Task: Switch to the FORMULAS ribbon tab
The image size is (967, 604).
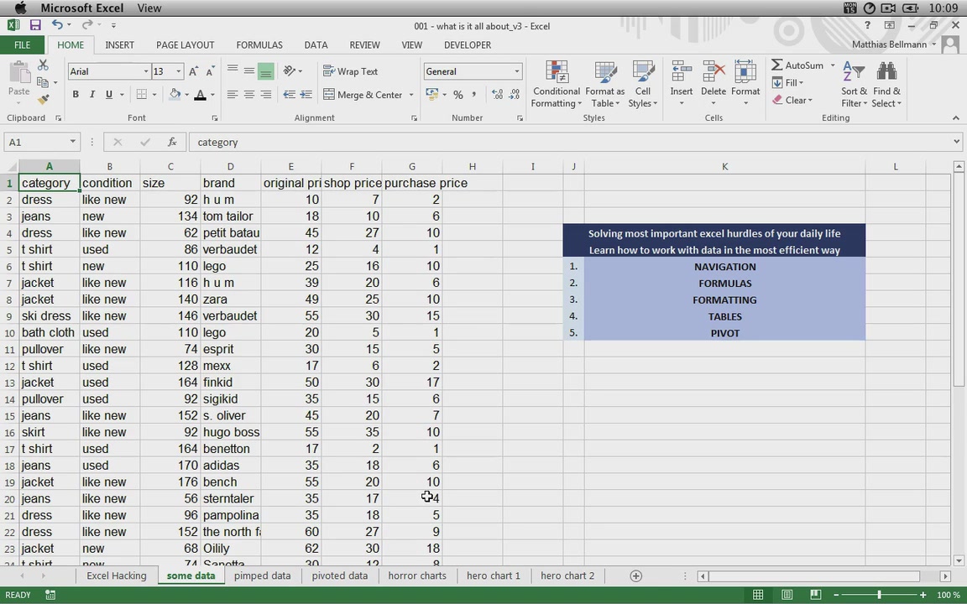Action: coord(259,45)
